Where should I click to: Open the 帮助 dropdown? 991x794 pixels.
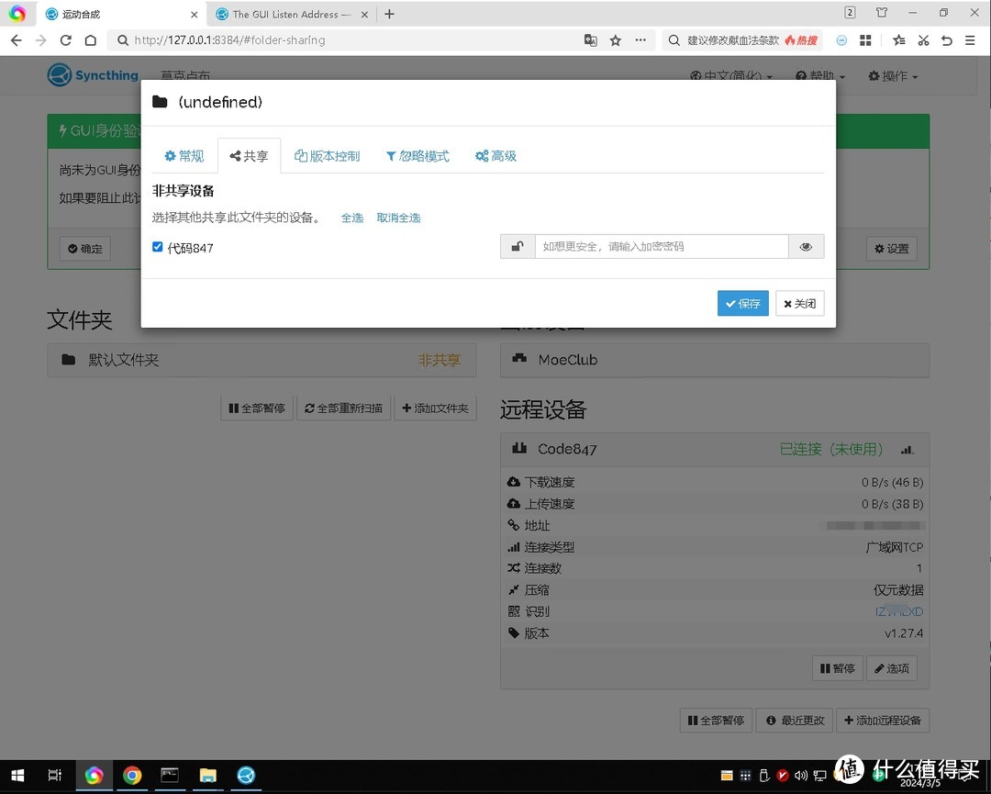[x=821, y=75]
